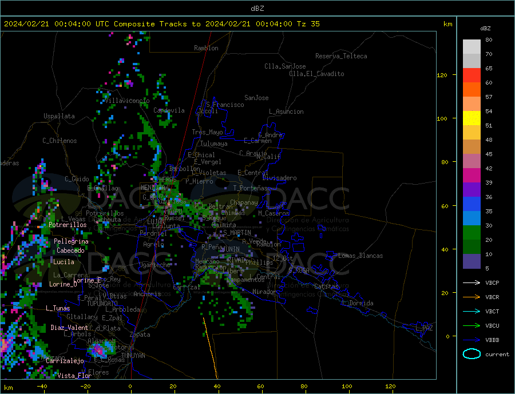
Task: Click the L_Asuncion map label
Action: [x=286, y=112]
